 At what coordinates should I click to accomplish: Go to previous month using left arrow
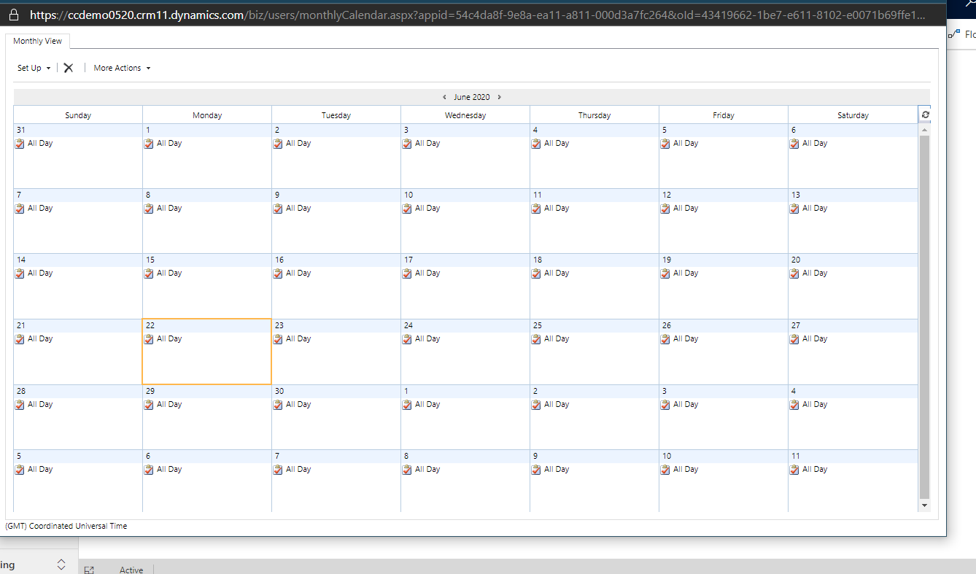point(444,97)
